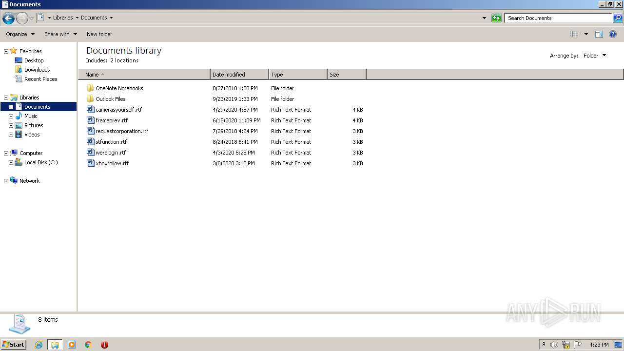Click the New folder button

[99, 34]
